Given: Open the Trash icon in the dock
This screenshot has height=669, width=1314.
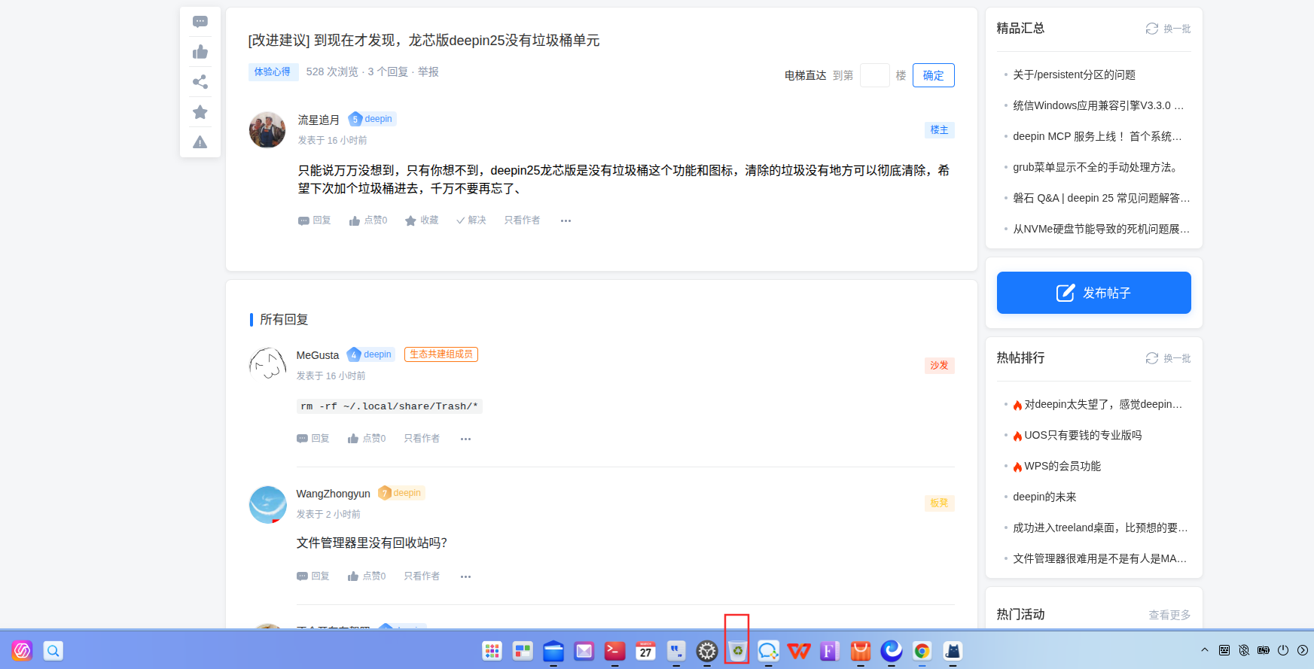Looking at the screenshot, I should pos(737,651).
